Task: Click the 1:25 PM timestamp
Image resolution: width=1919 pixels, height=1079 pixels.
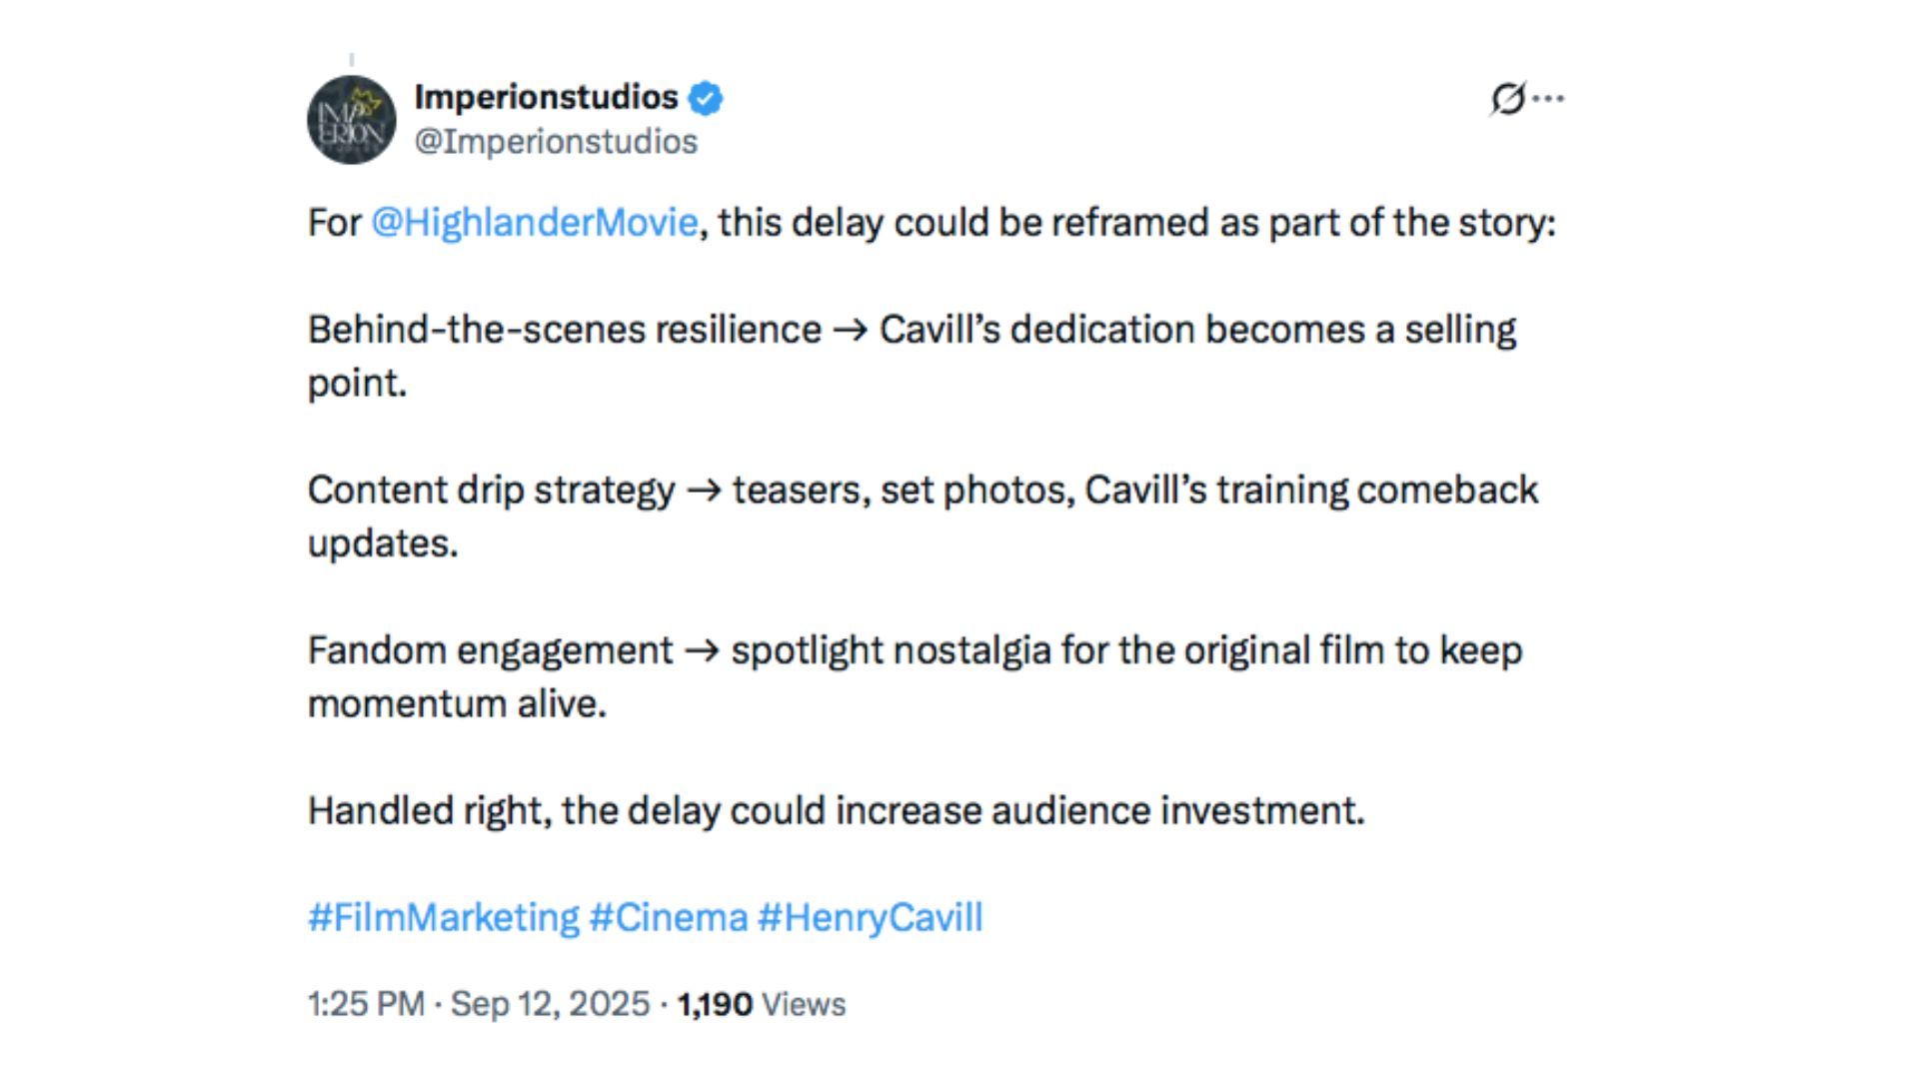Action: (x=366, y=1004)
